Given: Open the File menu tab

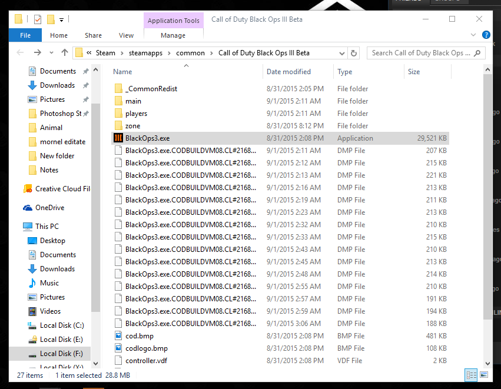Looking at the screenshot, I should coord(25,35).
